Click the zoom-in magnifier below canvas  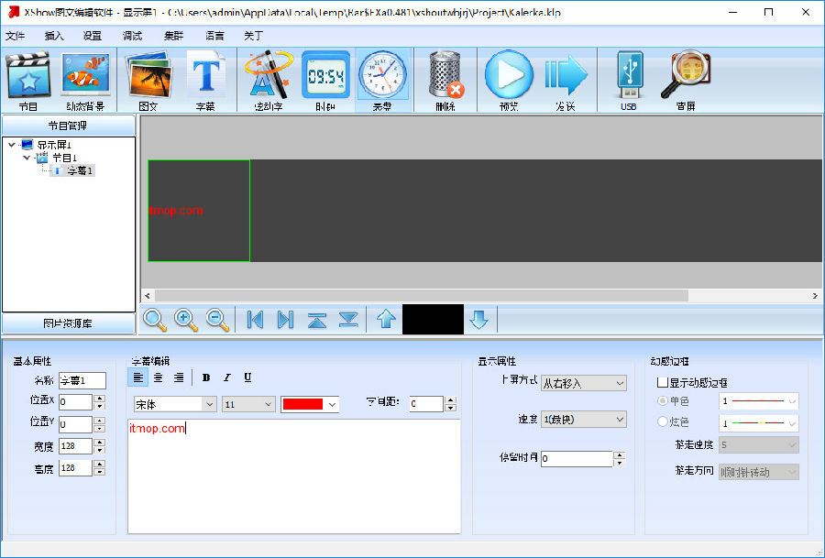point(186,320)
